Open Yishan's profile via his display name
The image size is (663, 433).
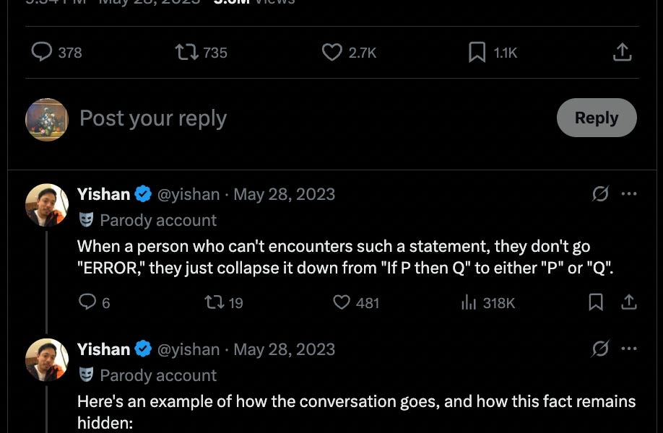103,193
